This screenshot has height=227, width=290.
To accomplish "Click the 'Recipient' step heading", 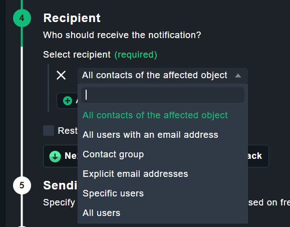I will pyautogui.click(x=72, y=19).
